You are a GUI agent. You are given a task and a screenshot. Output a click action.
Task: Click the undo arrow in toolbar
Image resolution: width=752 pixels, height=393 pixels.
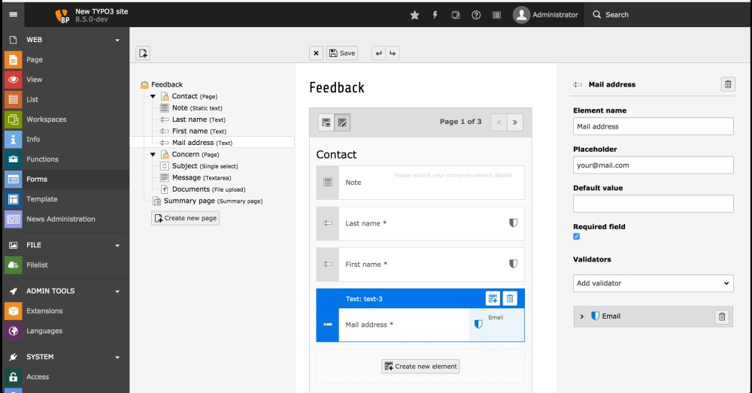point(379,53)
